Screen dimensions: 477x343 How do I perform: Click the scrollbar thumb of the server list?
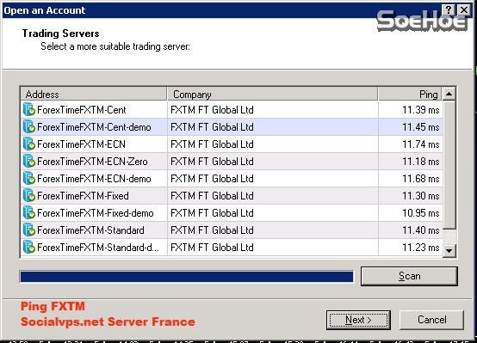pyautogui.click(x=449, y=165)
